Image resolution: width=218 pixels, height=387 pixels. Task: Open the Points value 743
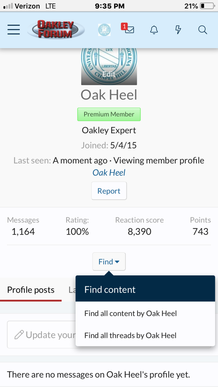coord(200,232)
